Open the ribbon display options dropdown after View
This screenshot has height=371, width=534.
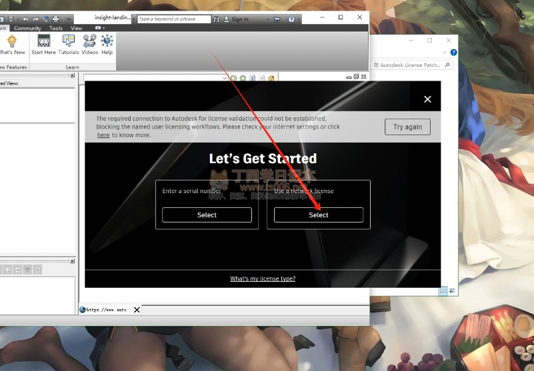(100, 28)
